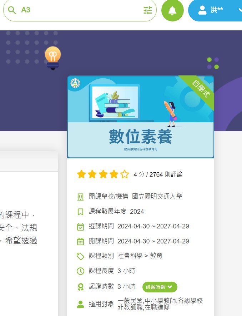Viewport: 242px width, 316px height.
Task: Open the user account menu 洪**
Action: pos(218,10)
